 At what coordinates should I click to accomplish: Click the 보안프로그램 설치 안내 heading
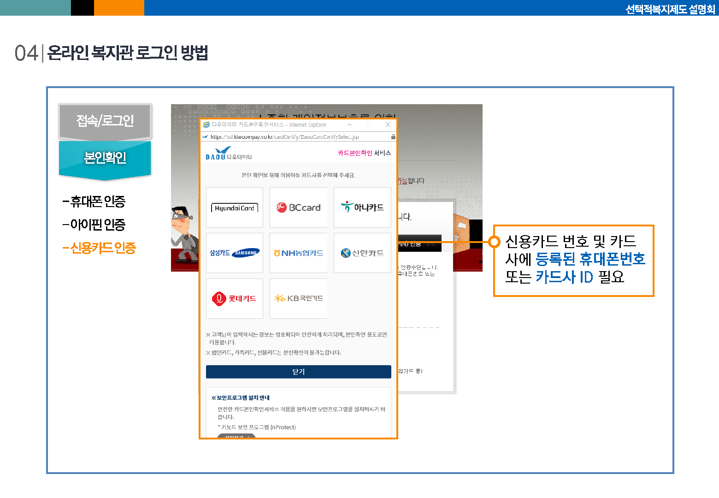(x=241, y=398)
